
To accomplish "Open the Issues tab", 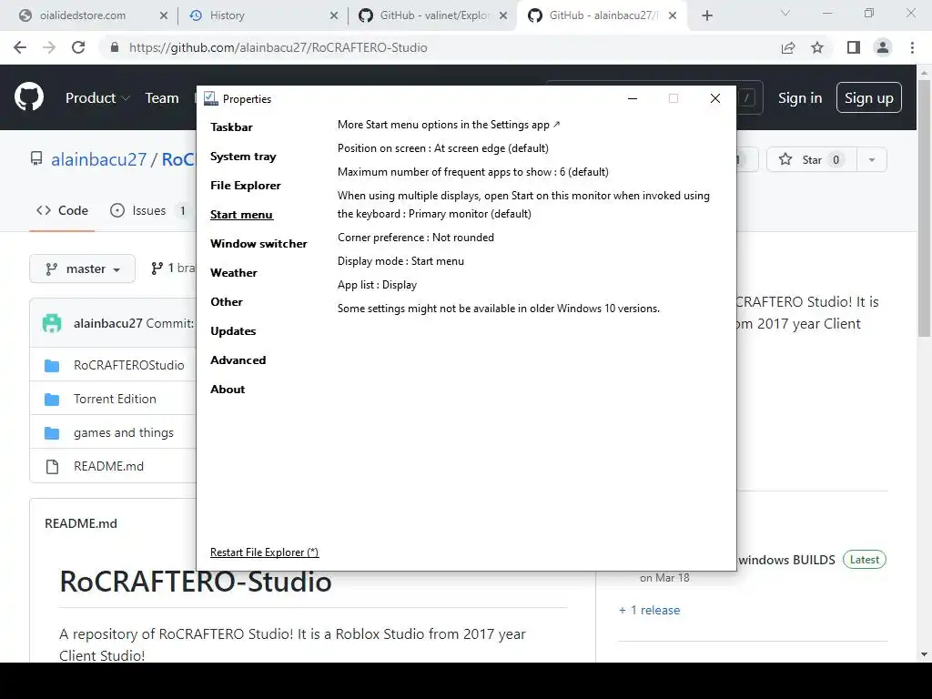I will pyautogui.click(x=148, y=210).
